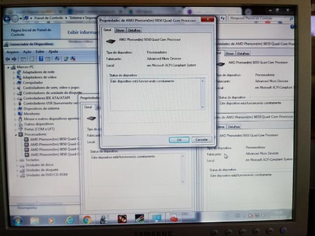Click Painel de Controle in breadcrumb
This screenshot has height=236, width=315.
pos(49,18)
